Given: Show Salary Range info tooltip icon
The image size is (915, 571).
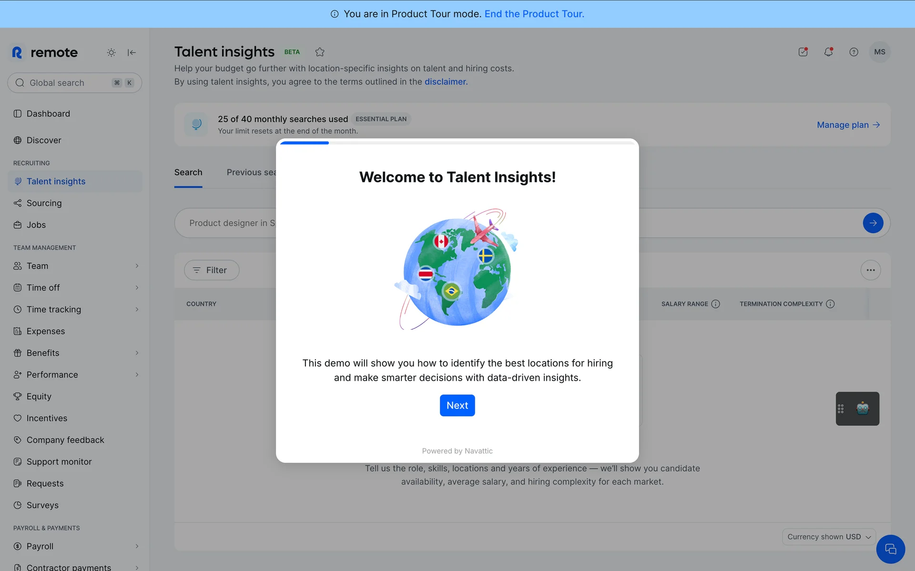Looking at the screenshot, I should [715, 304].
